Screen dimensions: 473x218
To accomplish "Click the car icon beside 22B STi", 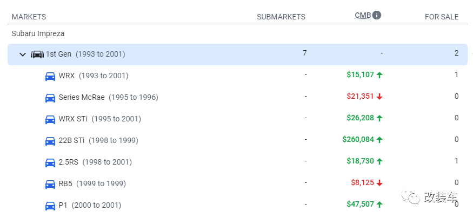I will pos(50,141).
